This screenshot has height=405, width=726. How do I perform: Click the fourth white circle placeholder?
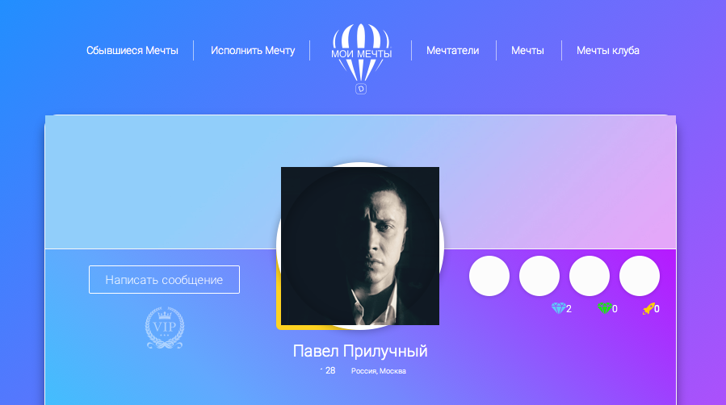[x=640, y=276]
